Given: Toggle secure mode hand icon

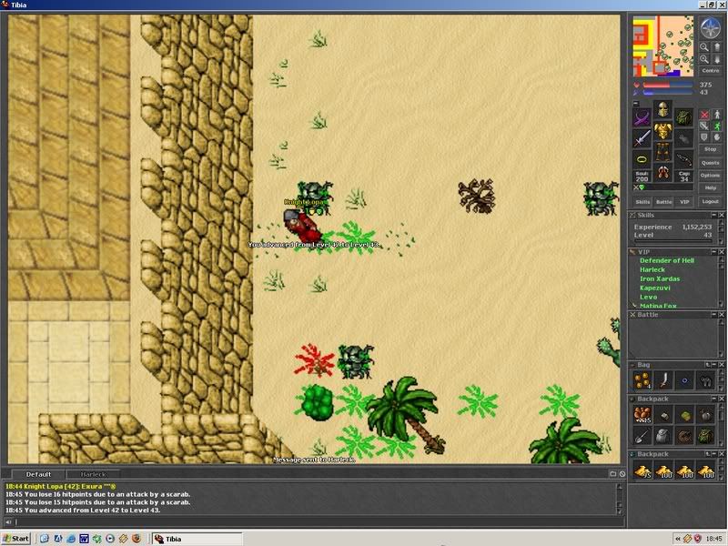Looking at the screenshot, I should 717,137.
